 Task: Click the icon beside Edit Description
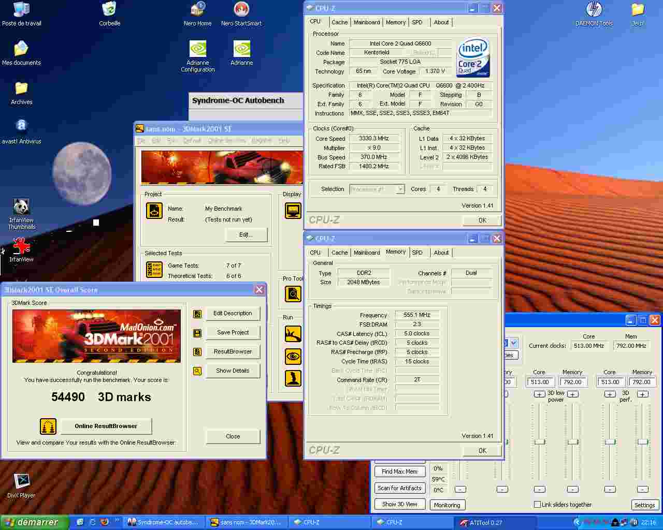197,314
